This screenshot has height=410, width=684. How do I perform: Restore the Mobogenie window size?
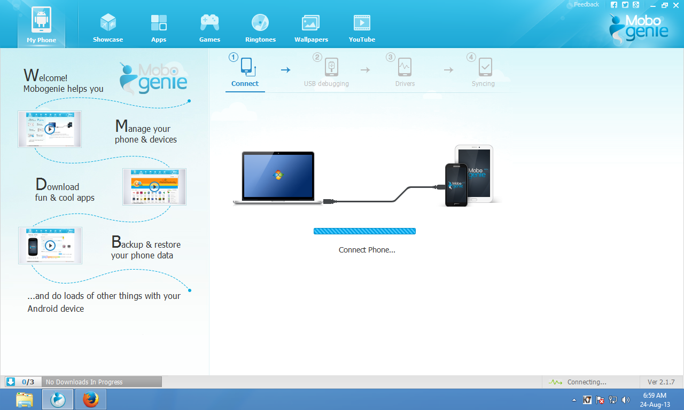point(665,5)
